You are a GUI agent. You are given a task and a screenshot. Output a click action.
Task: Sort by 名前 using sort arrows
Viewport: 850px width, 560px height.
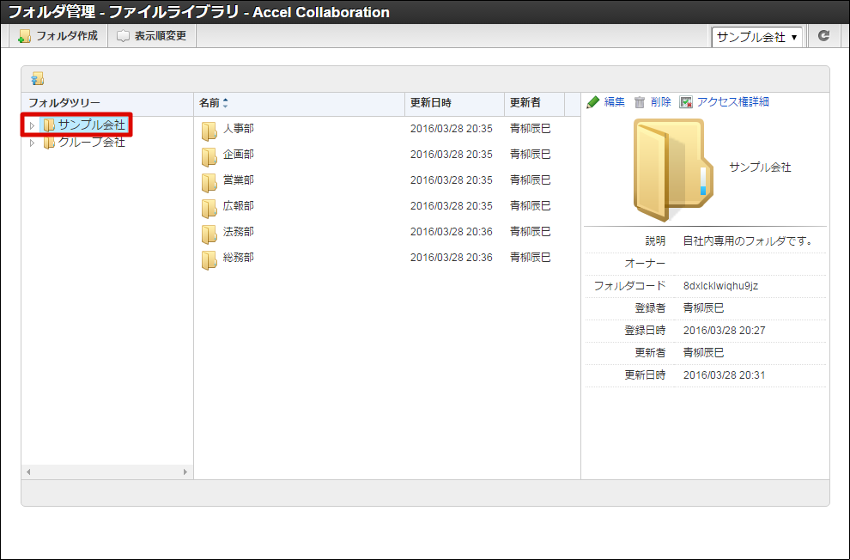(226, 102)
